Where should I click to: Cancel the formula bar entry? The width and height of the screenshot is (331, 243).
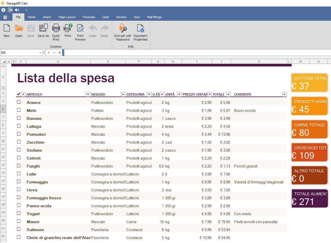(x=48, y=53)
